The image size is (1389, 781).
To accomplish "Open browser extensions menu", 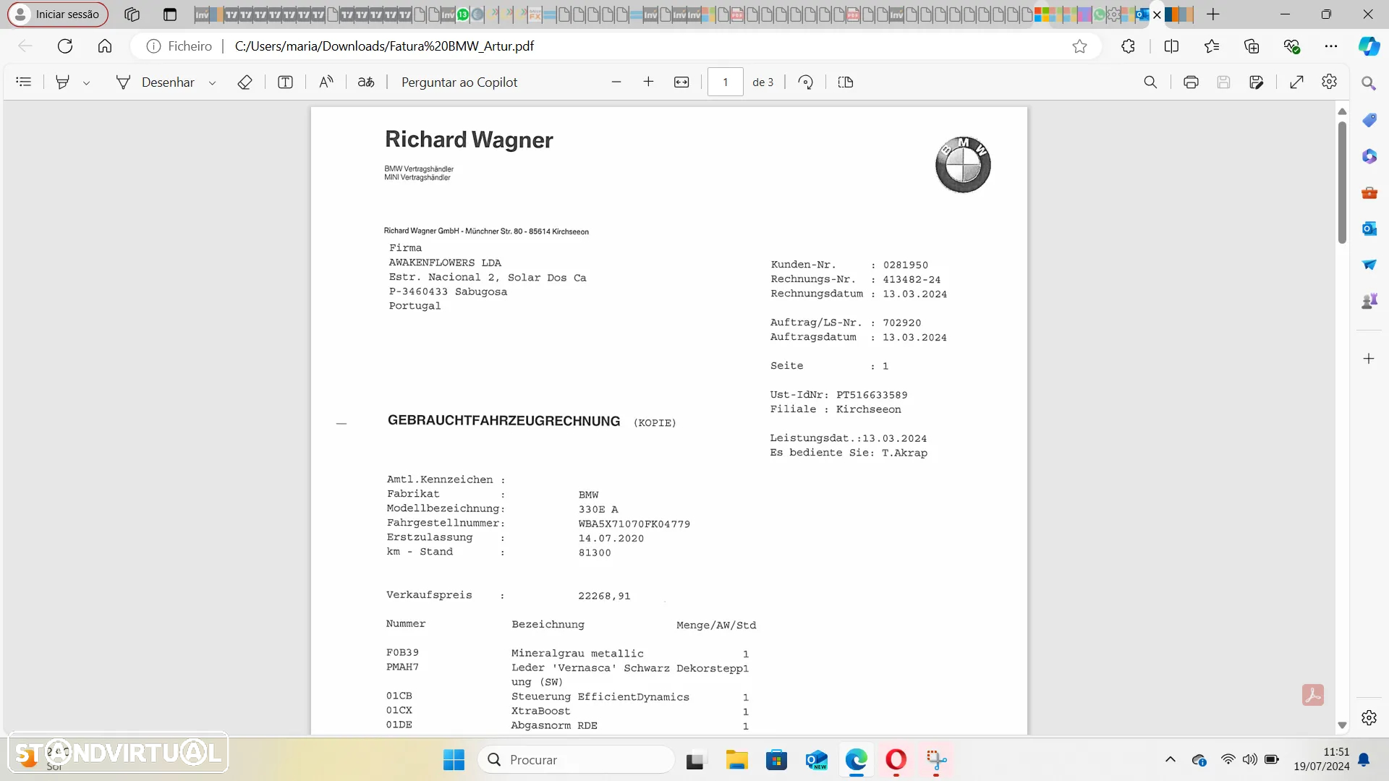I will point(1128,46).
